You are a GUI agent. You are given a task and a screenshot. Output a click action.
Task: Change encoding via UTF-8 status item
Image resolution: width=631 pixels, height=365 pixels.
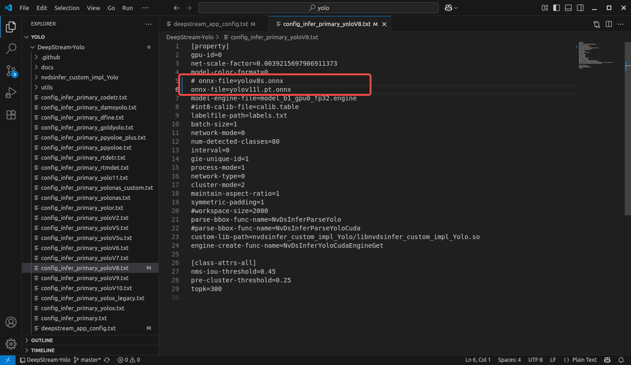536,360
